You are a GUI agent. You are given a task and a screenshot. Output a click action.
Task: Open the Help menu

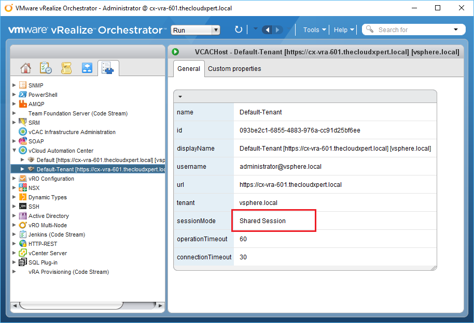pos(344,30)
